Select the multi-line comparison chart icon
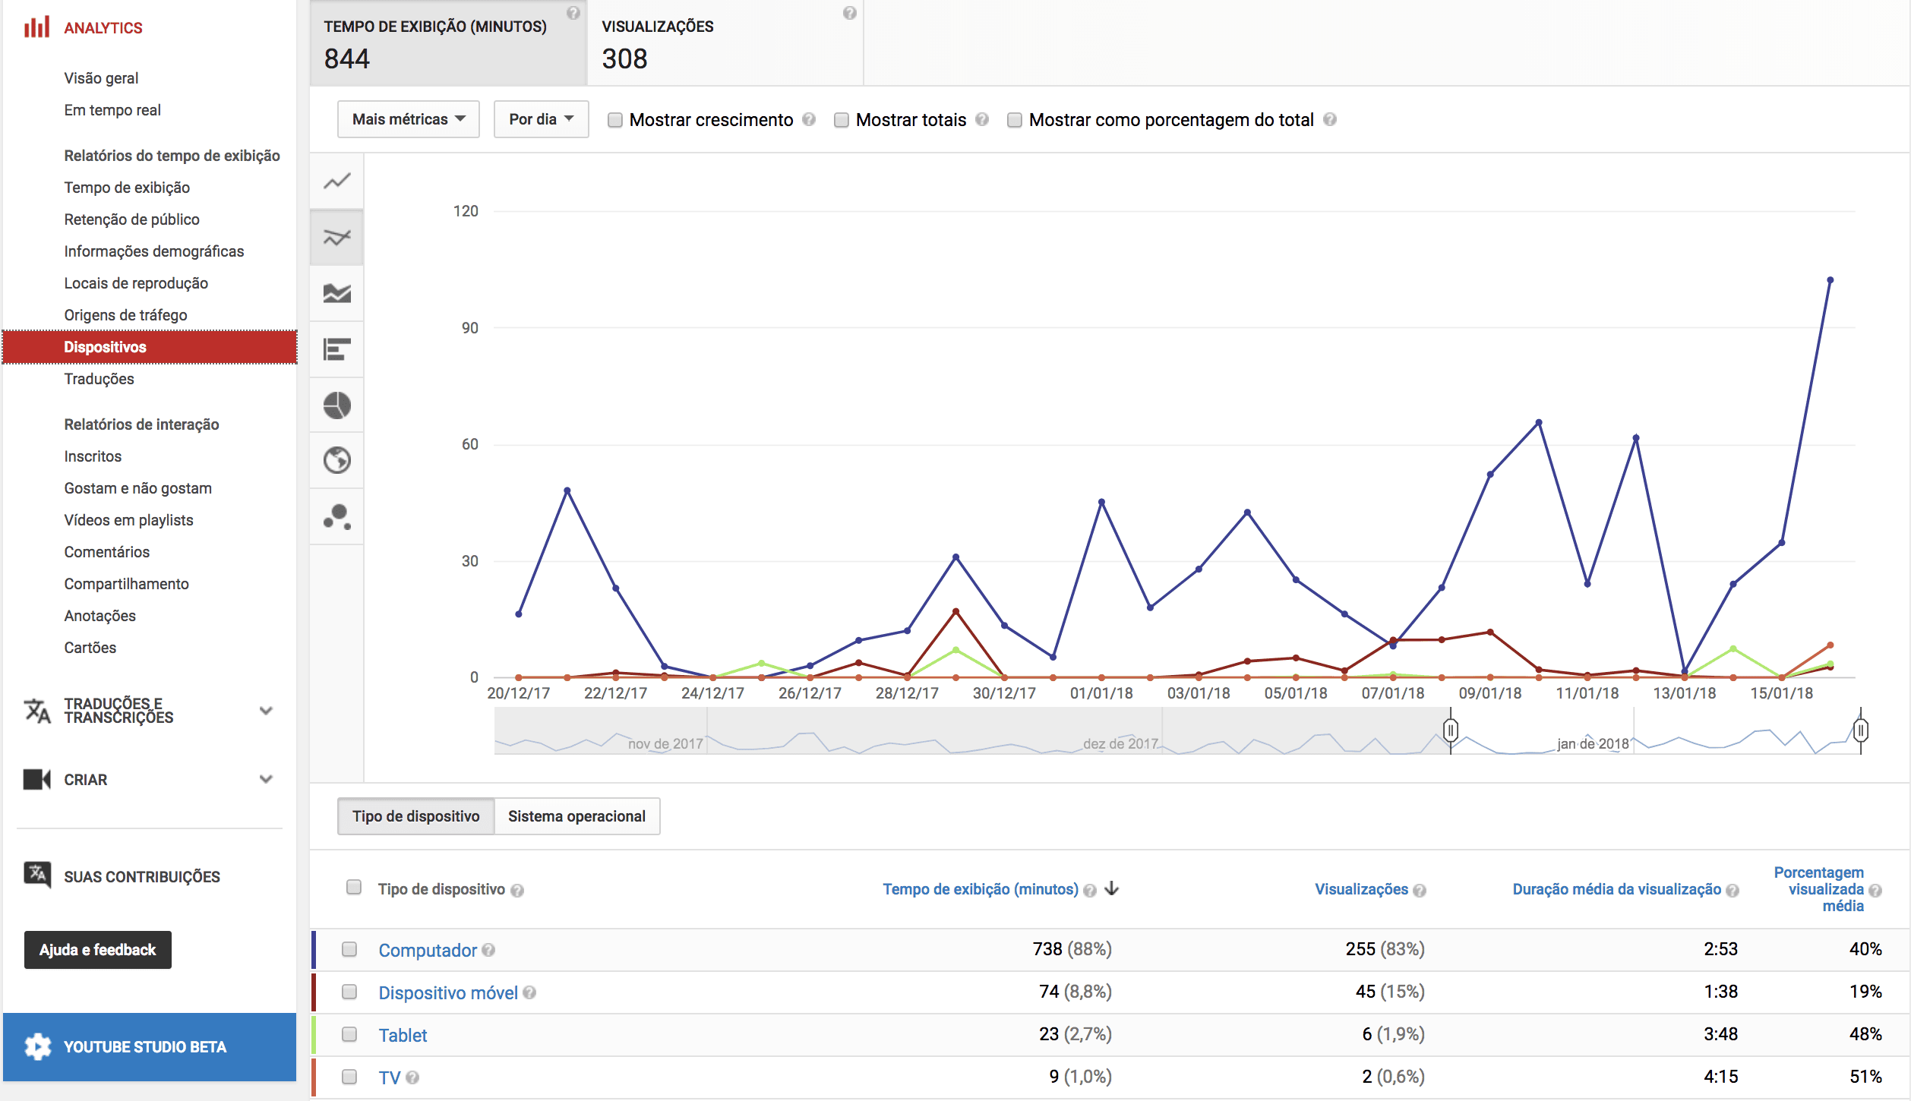The height and width of the screenshot is (1101, 1911). (336, 237)
